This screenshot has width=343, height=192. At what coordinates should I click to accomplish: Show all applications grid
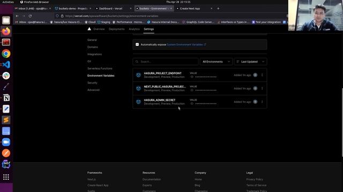tap(6, 177)
